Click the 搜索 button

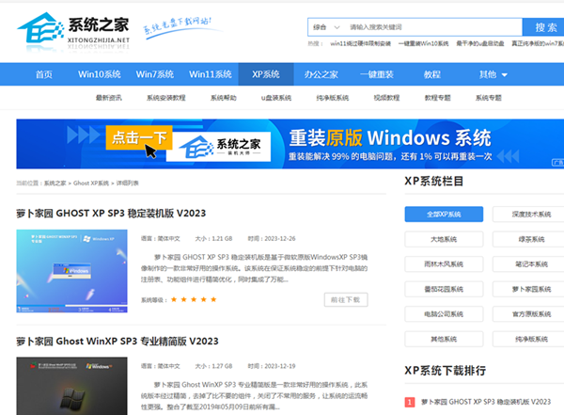click(x=545, y=27)
